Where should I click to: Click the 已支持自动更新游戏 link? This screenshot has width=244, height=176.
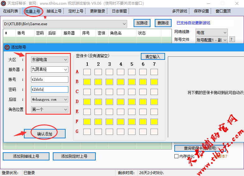[x=193, y=23]
